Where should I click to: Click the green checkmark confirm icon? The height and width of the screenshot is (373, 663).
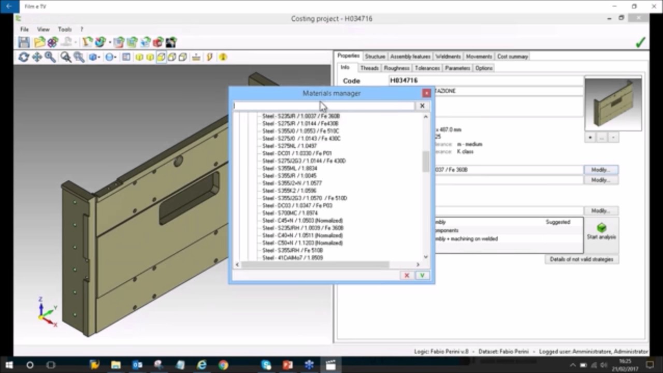click(641, 42)
